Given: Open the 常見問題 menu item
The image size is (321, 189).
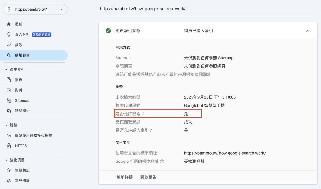Looking at the screenshot, I should pyautogui.click(x=22, y=181).
